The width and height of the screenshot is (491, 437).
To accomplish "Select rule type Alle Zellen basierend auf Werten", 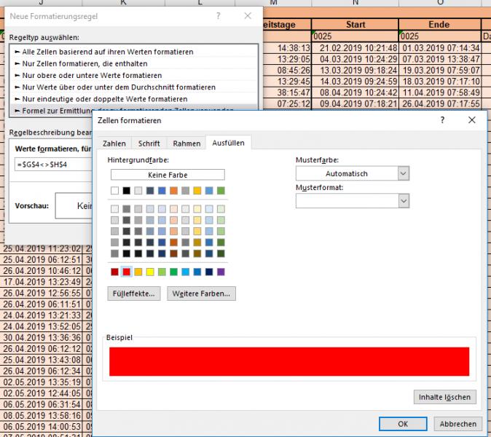I will point(134,52).
